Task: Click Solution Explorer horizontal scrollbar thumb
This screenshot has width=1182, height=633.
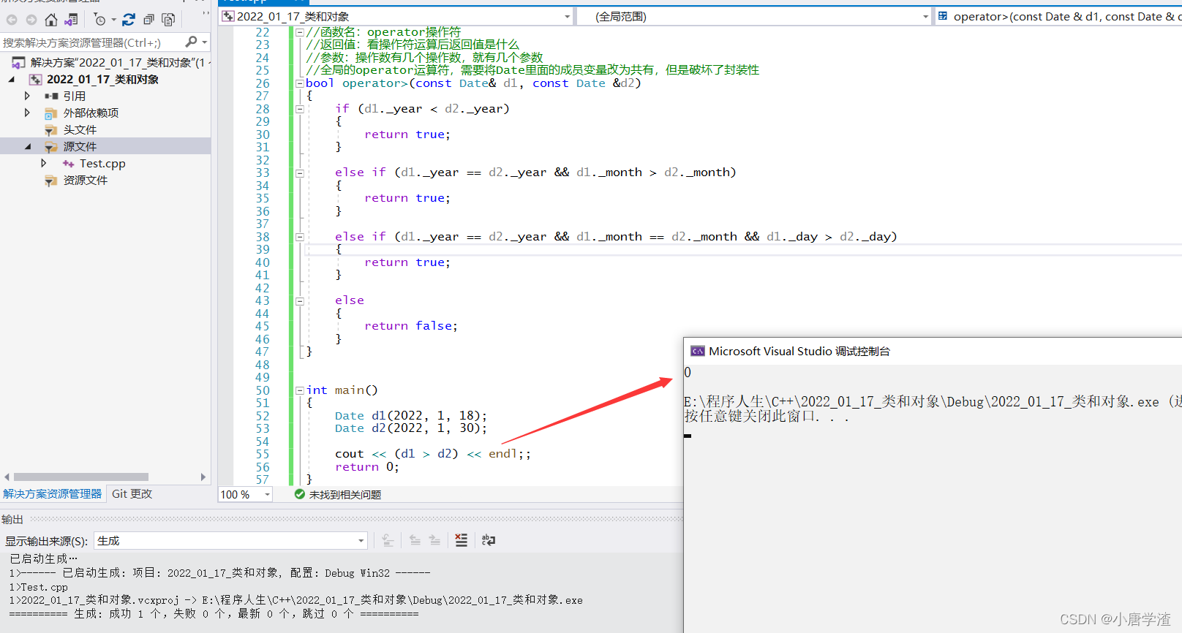Action: tap(80, 477)
